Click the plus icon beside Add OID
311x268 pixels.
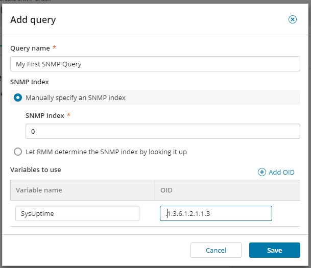coord(262,172)
